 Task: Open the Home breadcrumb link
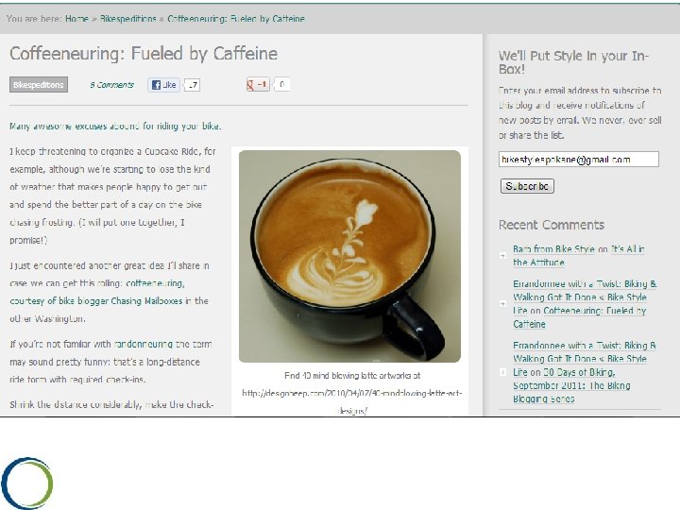click(76, 19)
